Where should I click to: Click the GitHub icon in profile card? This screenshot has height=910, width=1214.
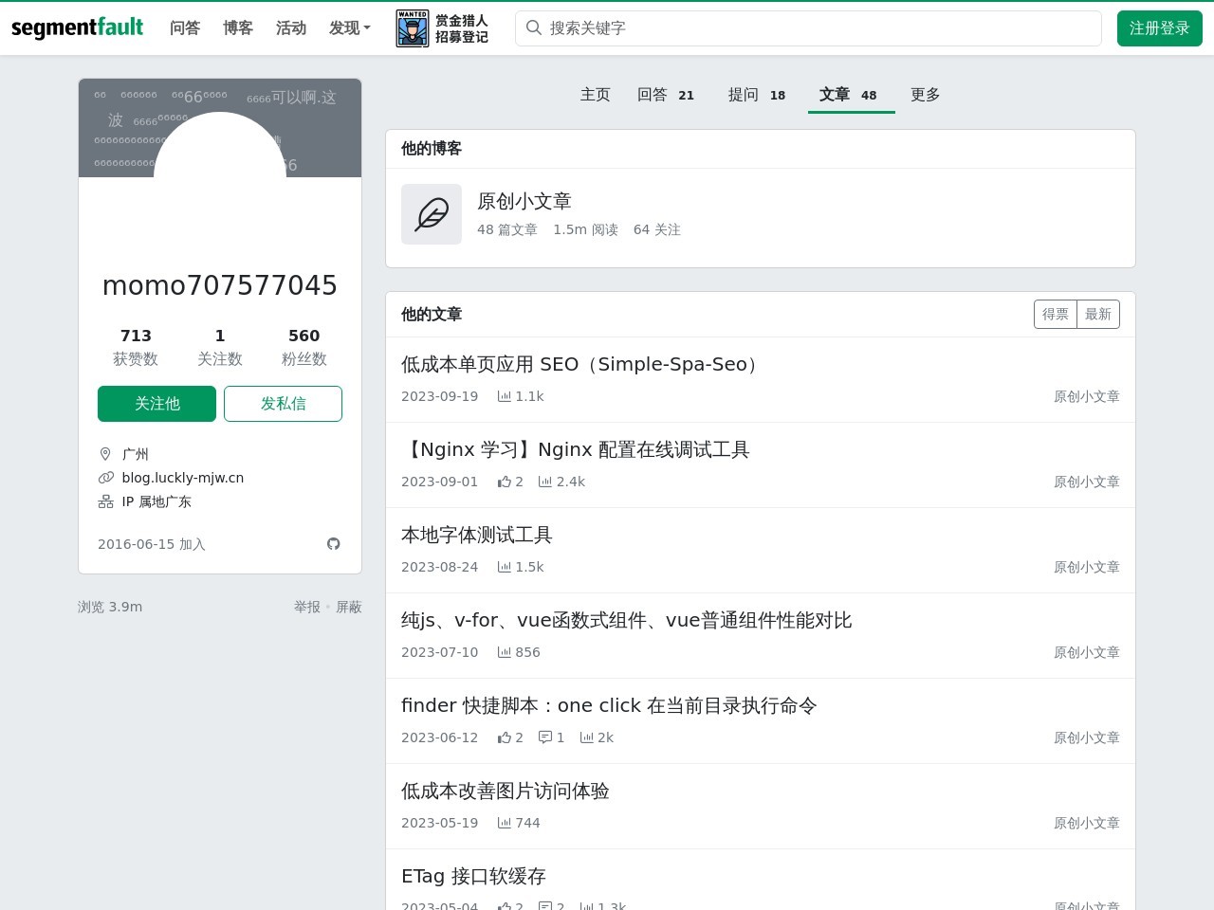coord(333,544)
